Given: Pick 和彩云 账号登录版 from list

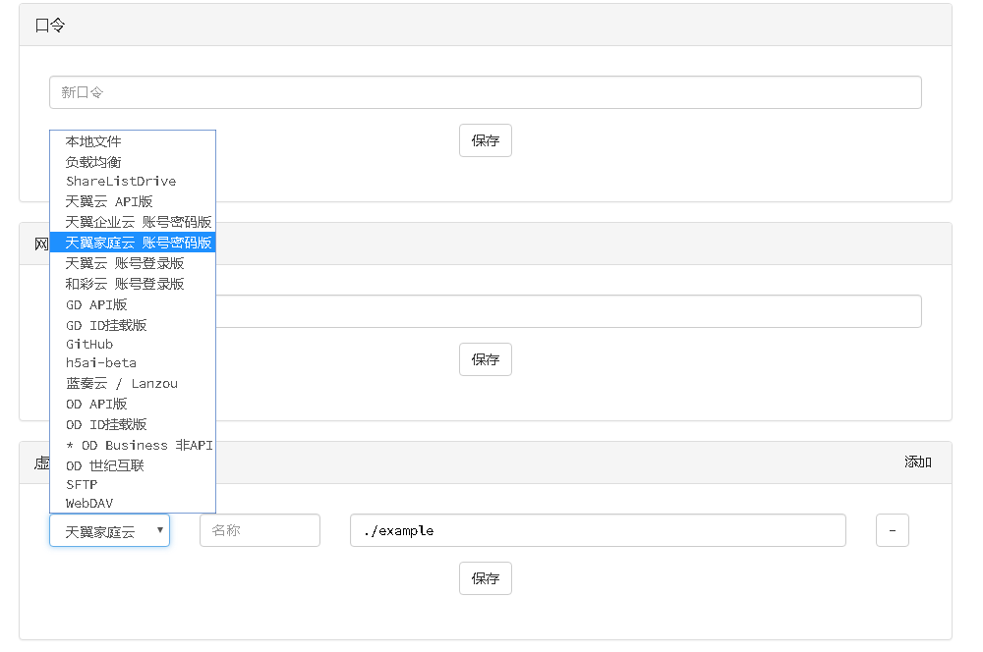Looking at the screenshot, I should 133,284.
